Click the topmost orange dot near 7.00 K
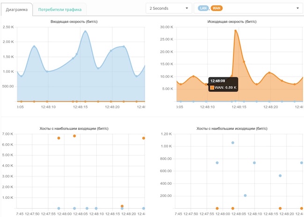Image resolution: width=304 pixels, height=217 pixels. click(x=74, y=136)
